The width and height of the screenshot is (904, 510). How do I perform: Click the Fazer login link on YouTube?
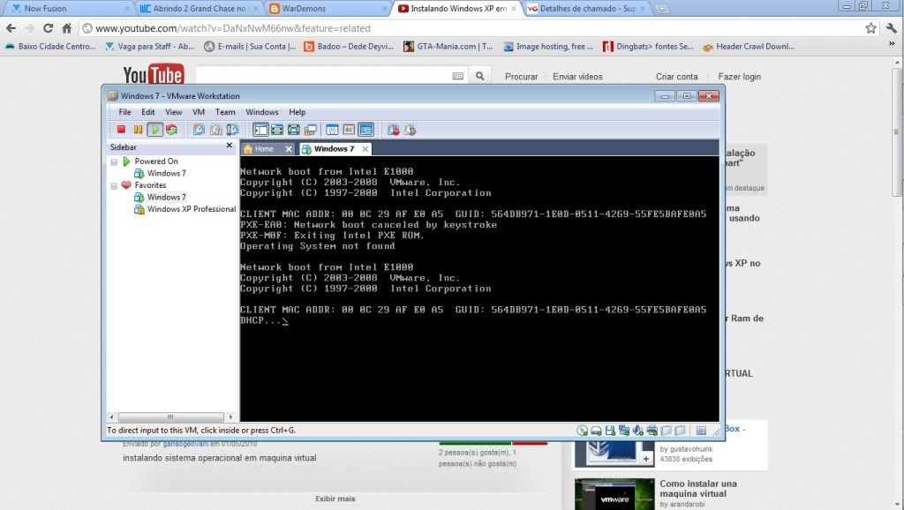pos(739,77)
